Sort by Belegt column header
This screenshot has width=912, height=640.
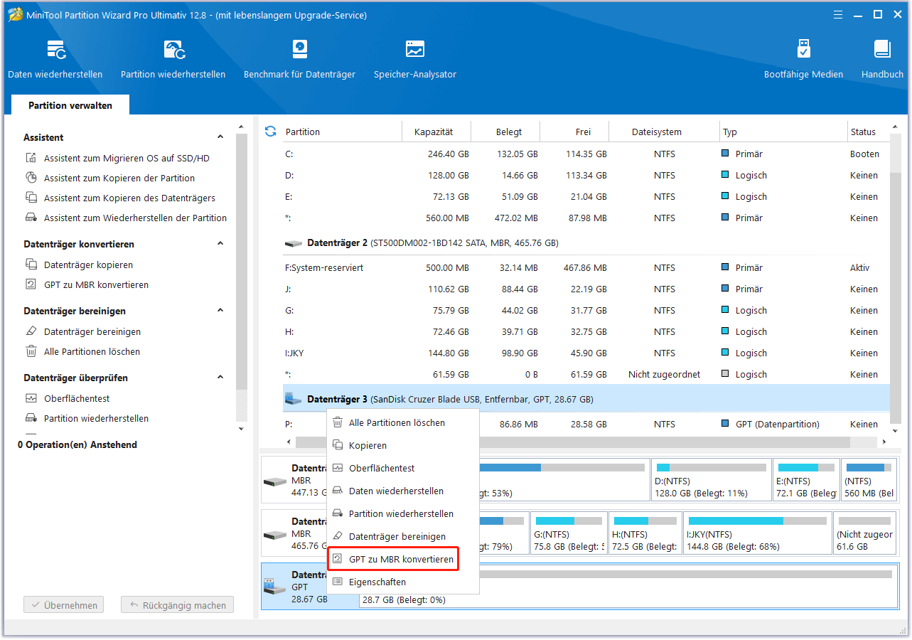506,132
